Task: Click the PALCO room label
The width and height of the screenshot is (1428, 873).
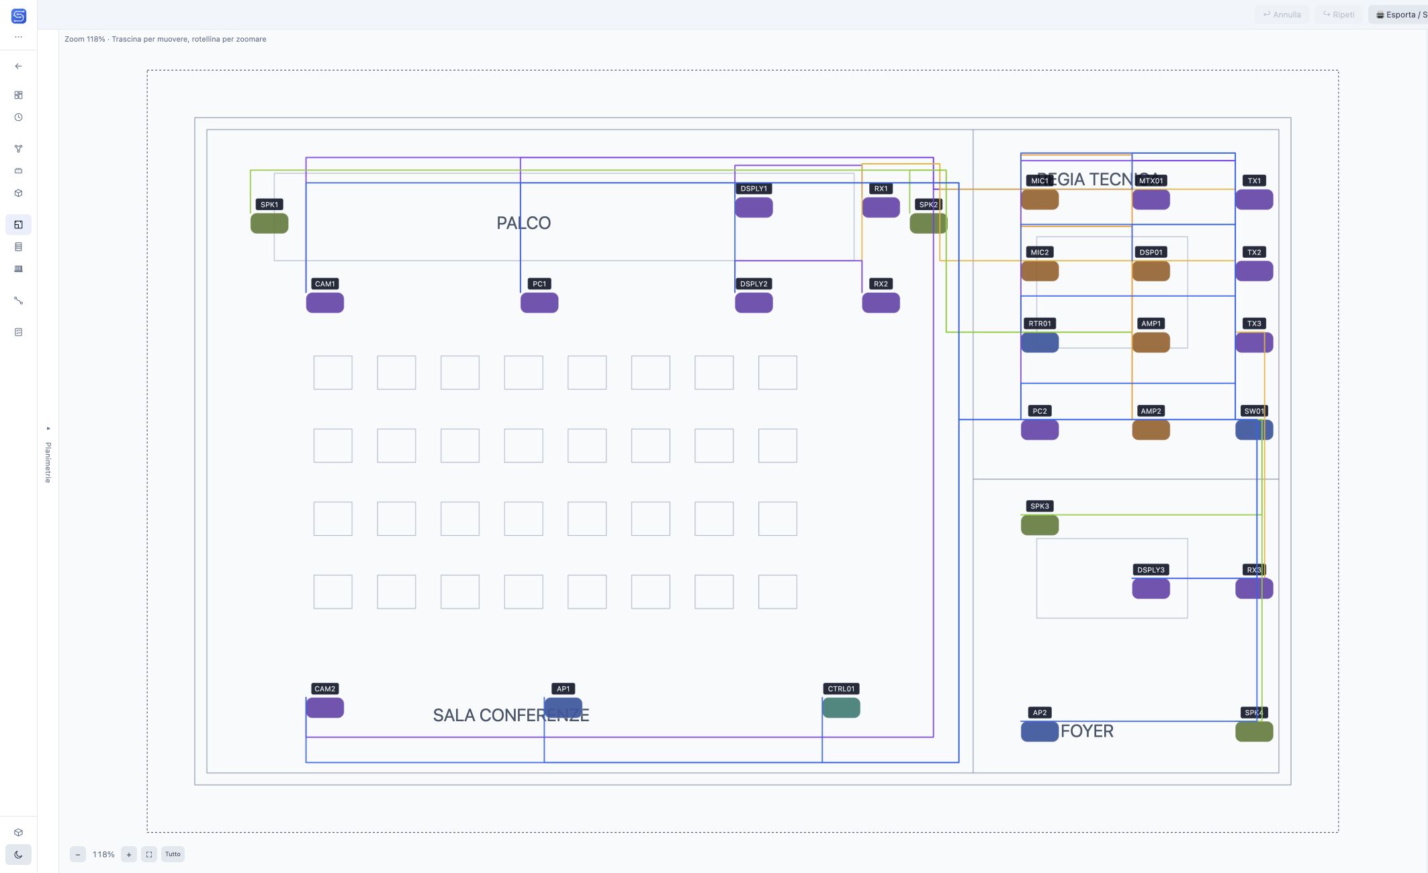Action: pyautogui.click(x=523, y=223)
